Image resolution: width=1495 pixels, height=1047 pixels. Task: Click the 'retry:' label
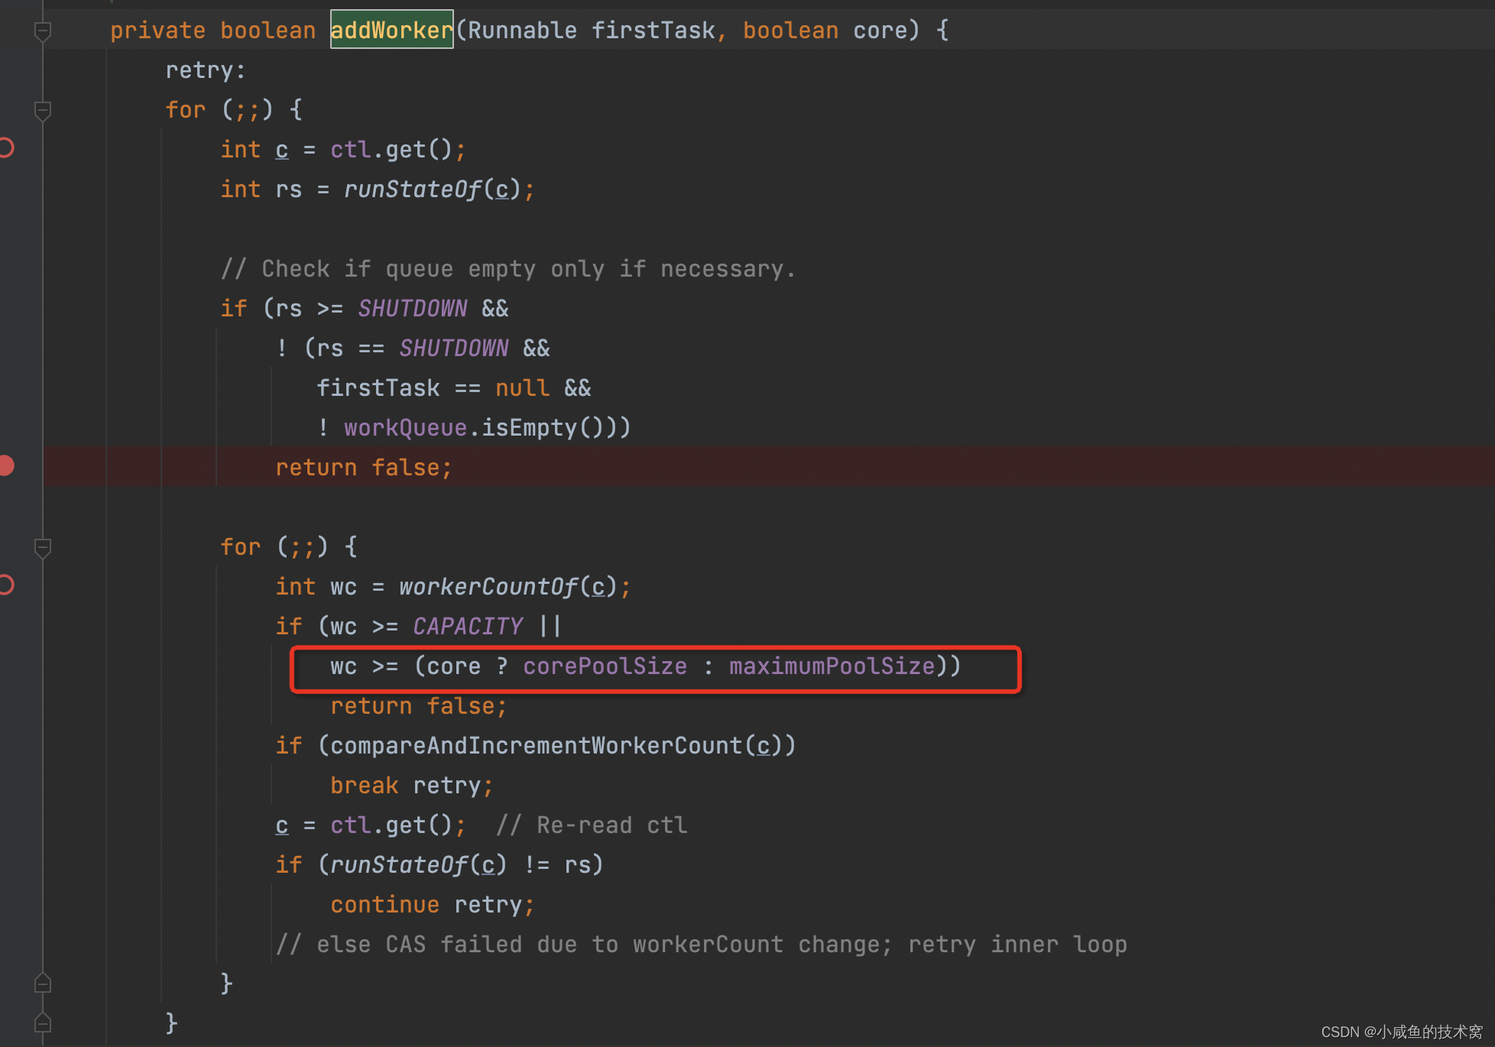tap(206, 70)
